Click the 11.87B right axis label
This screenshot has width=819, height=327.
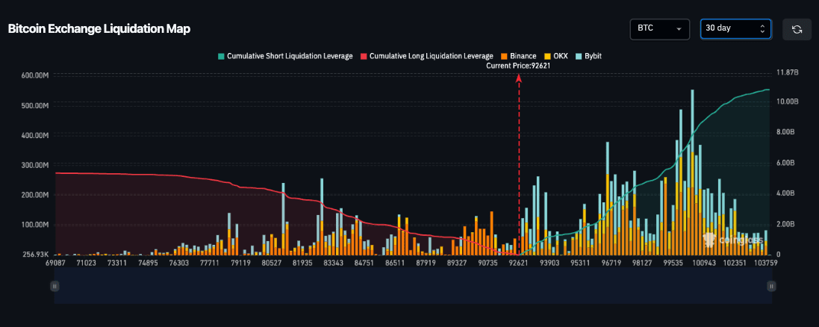[x=788, y=73]
